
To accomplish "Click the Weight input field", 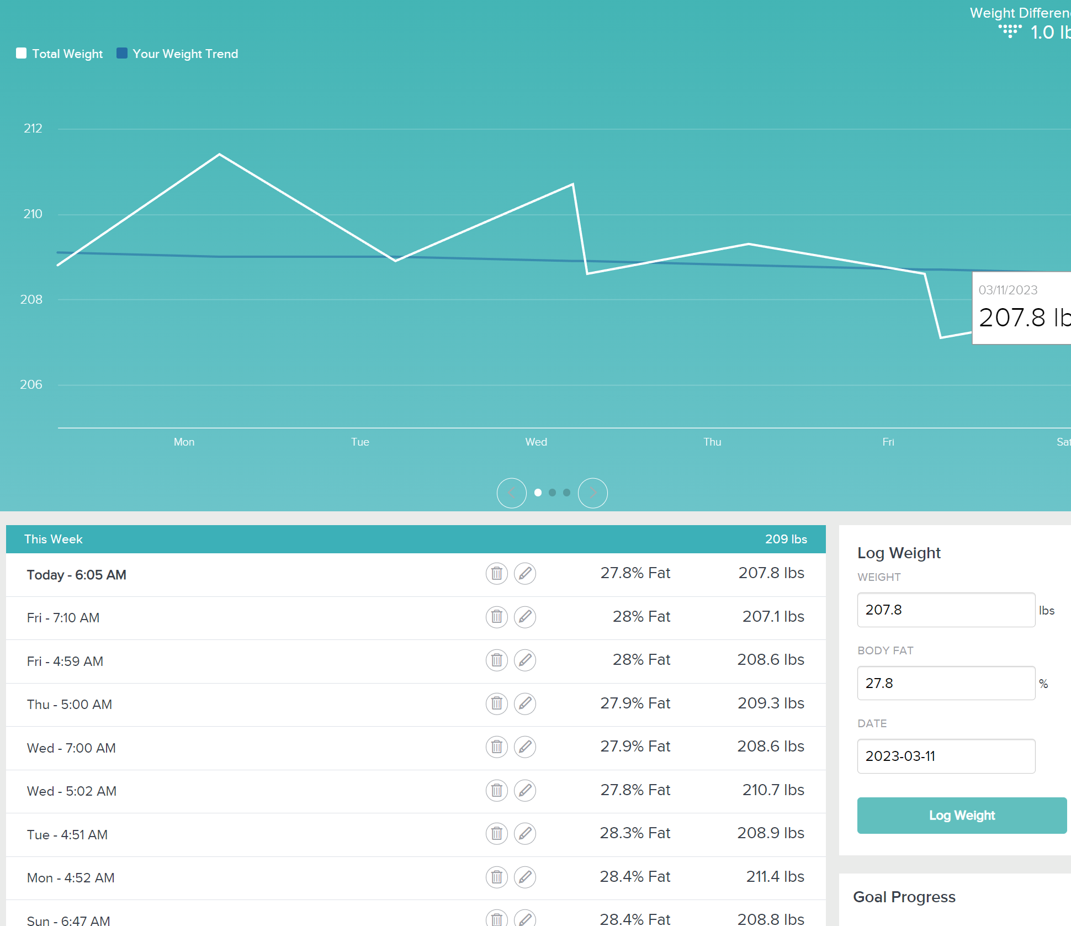I will [945, 610].
